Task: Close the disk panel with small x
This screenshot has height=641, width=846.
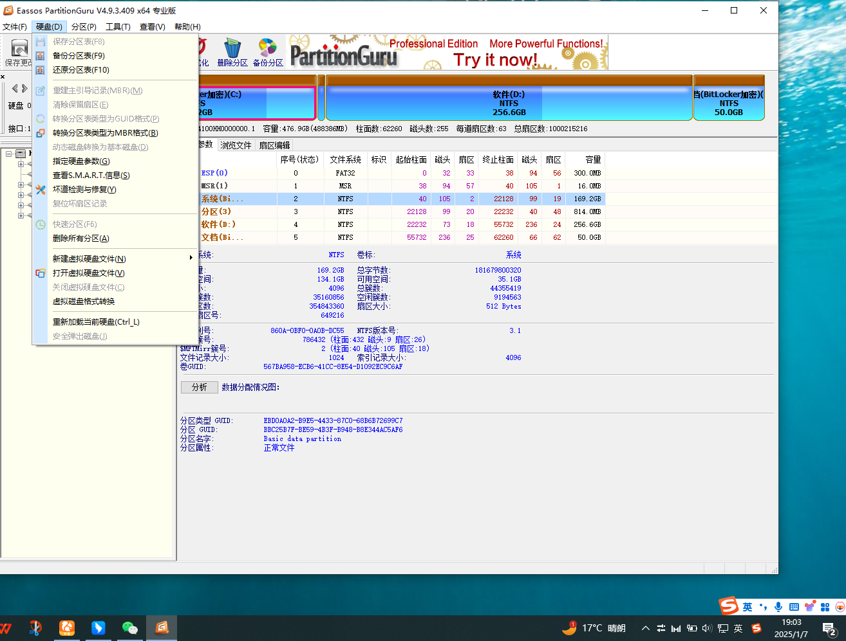Action: 3,77
